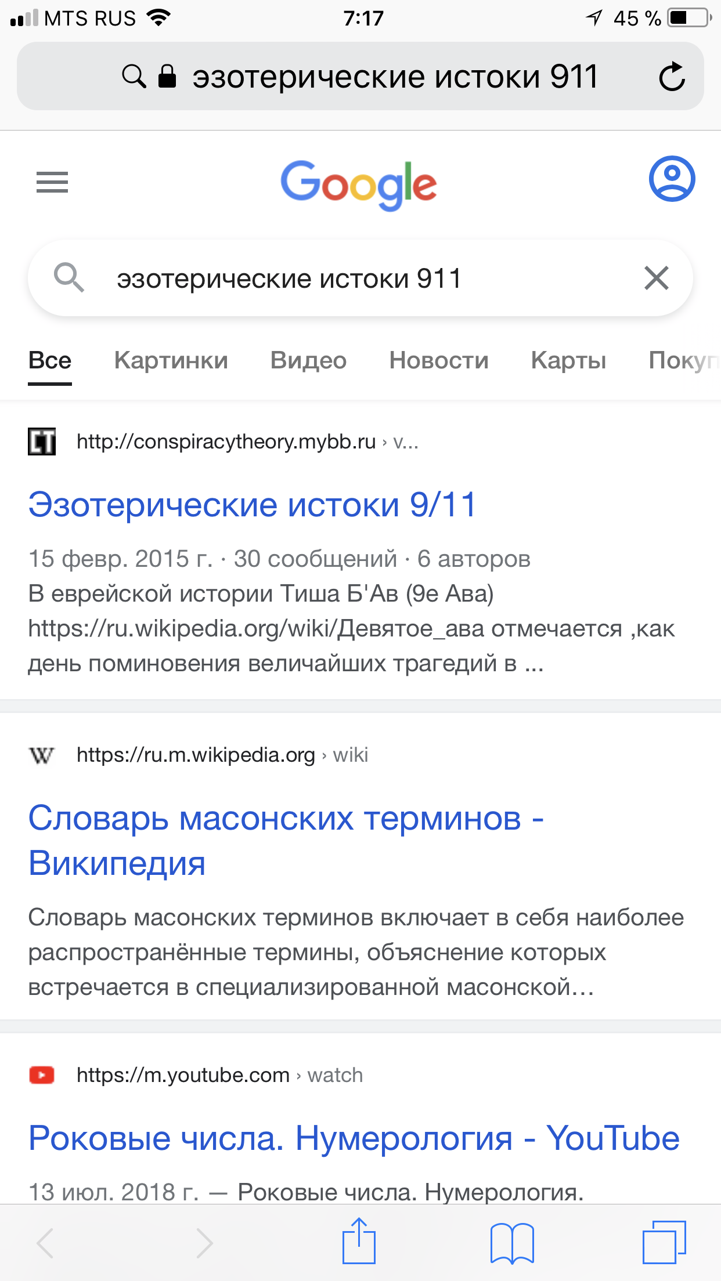Tap the magnifier icon in the Safari address bar
The height and width of the screenshot is (1281, 721).
[x=134, y=76]
